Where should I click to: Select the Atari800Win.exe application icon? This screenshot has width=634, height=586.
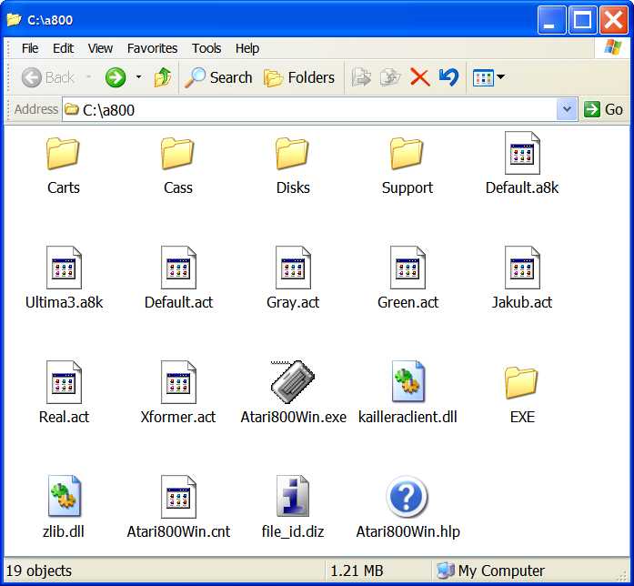[x=293, y=383]
